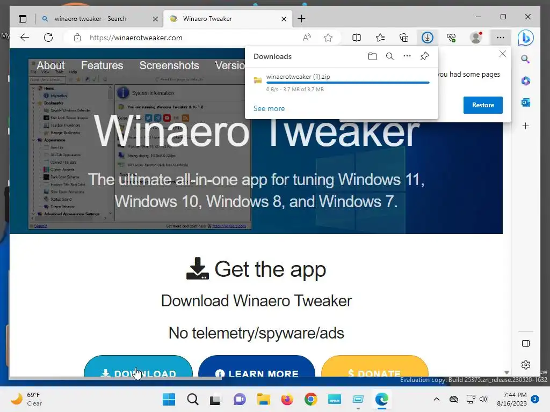Open Windows Start menu
This screenshot has width=550, height=412.
click(x=169, y=399)
